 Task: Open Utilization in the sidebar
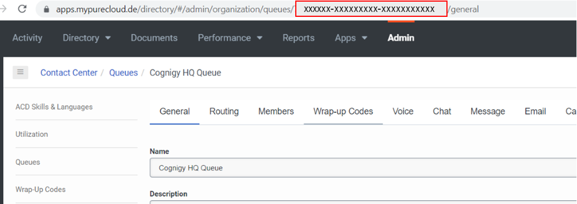pyautogui.click(x=31, y=134)
